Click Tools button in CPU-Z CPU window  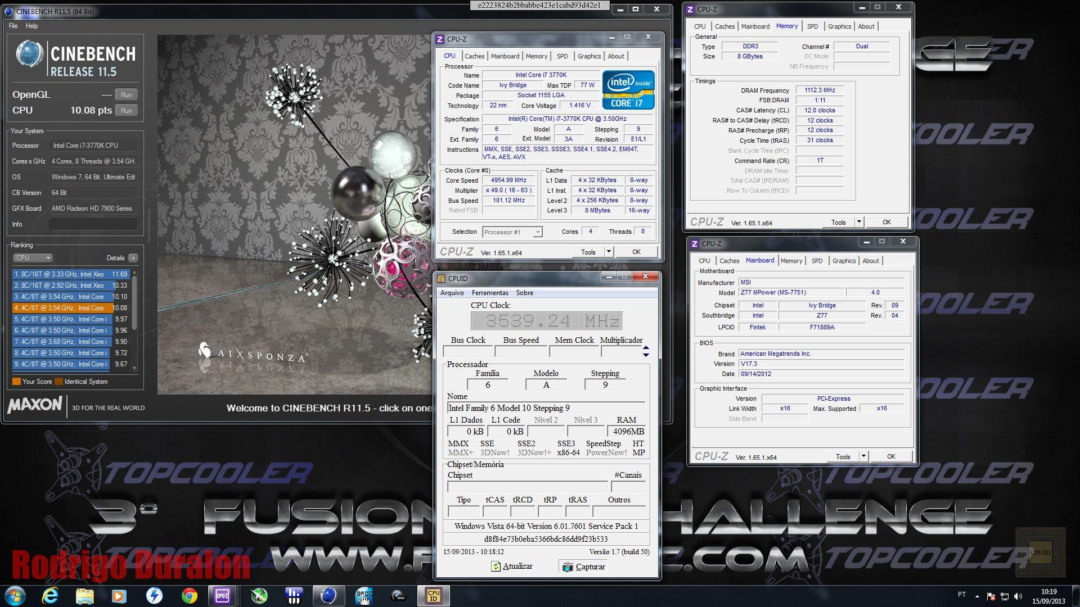pyautogui.click(x=588, y=252)
